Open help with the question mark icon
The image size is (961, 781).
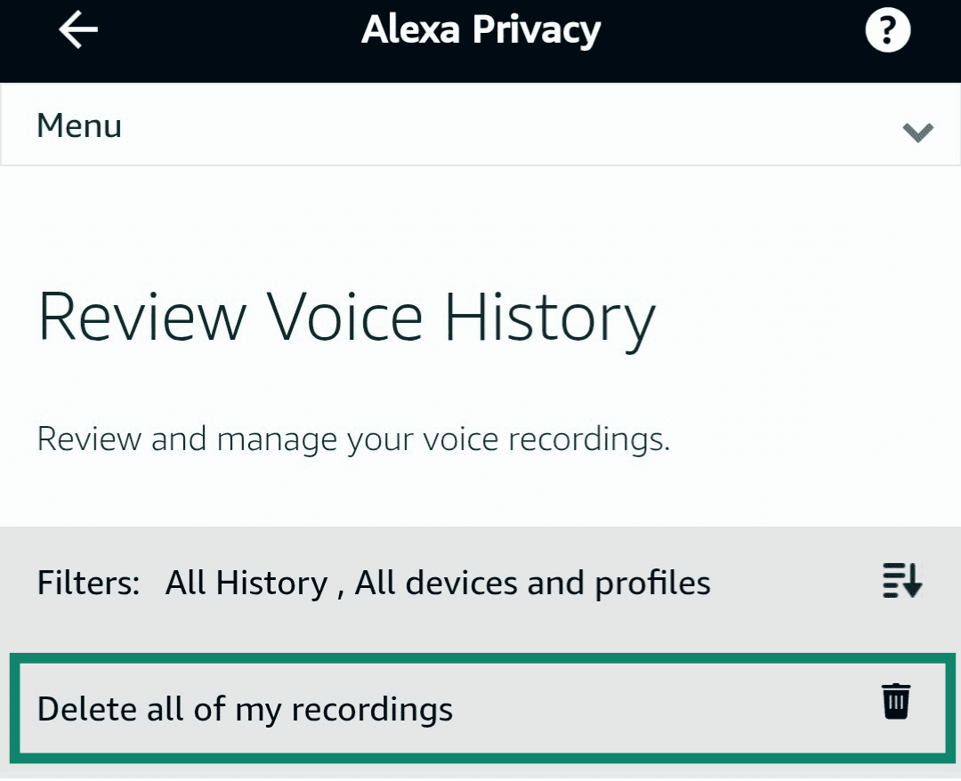[x=887, y=28]
